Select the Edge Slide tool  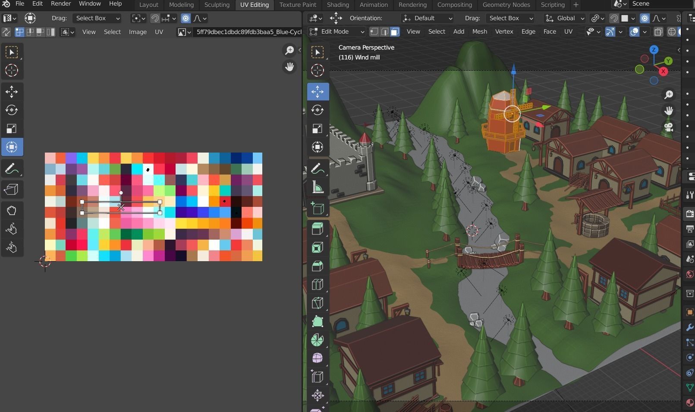click(318, 377)
